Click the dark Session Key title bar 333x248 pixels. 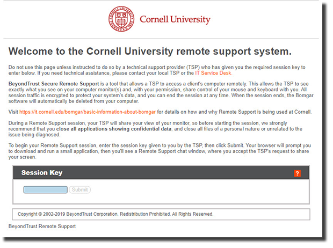(161, 173)
